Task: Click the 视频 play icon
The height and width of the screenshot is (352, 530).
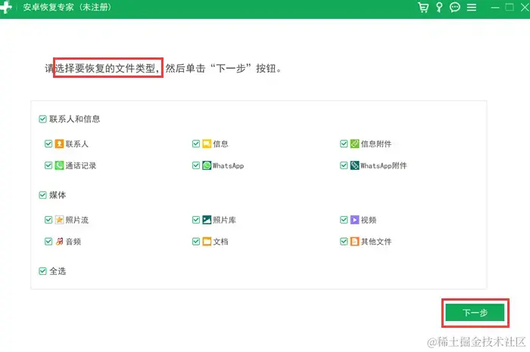Action: pos(354,220)
